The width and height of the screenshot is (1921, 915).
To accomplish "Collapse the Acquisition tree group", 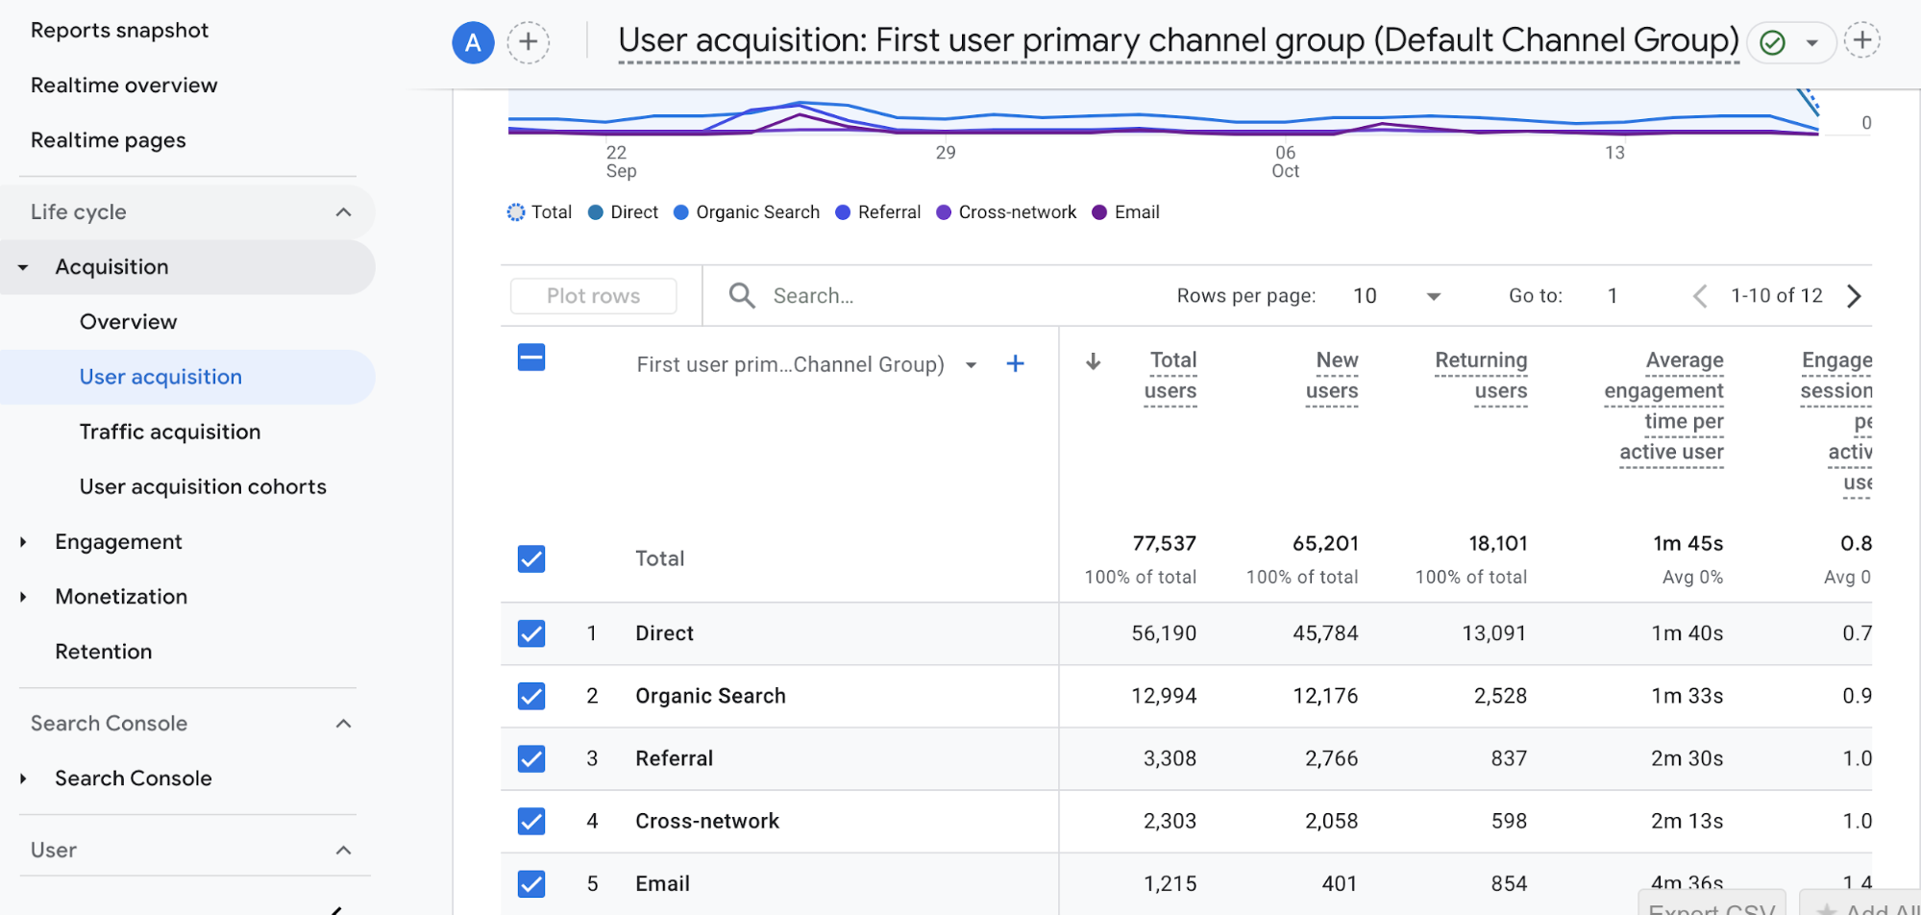I will [23, 267].
